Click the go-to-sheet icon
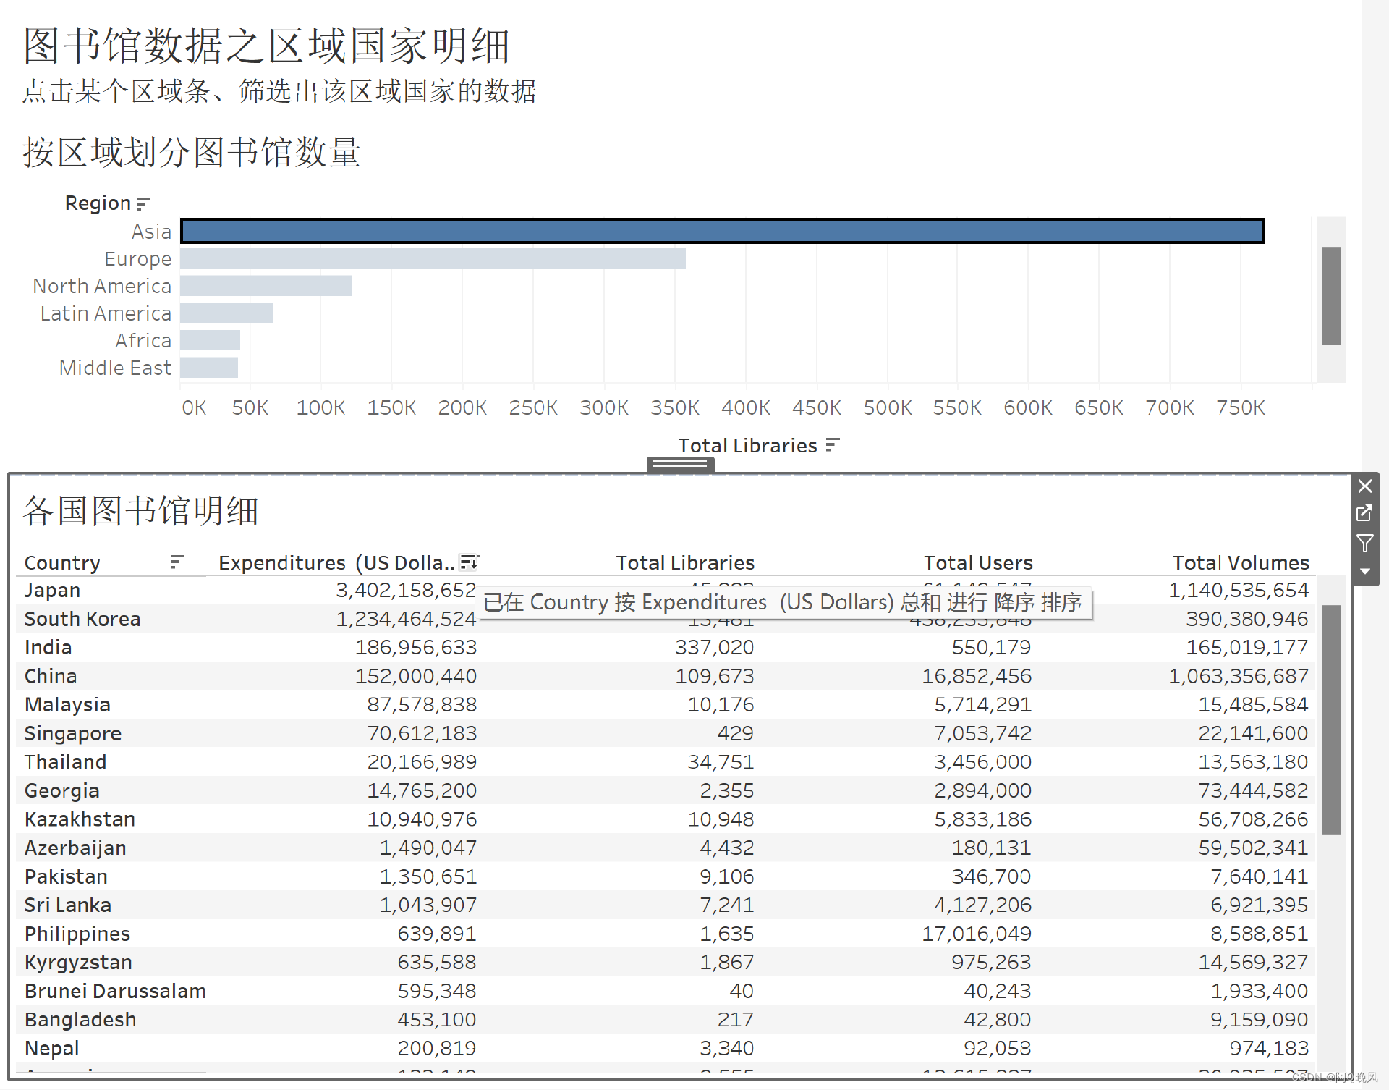The width and height of the screenshot is (1389, 1090). click(1364, 514)
